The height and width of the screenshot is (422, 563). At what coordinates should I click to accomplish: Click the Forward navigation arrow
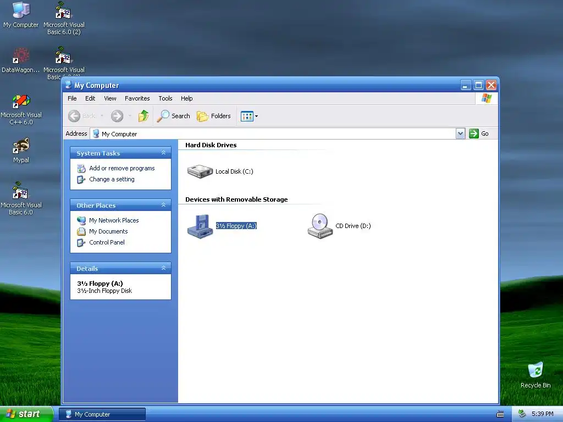click(x=117, y=116)
